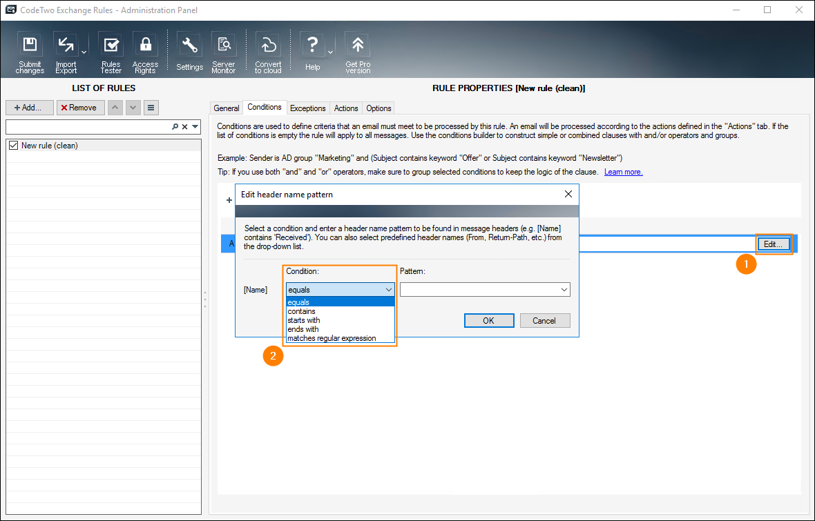Choose 'ends with' from the condition list
815x521 pixels.
pyautogui.click(x=341, y=328)
